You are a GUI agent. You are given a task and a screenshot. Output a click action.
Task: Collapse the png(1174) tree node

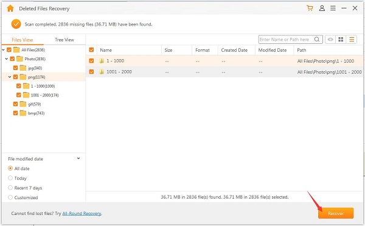pyautogui.click(x=10, y=77)
